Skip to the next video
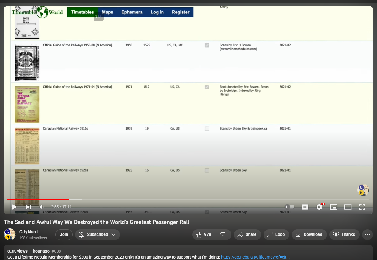Viewport: 377px width, 260px height. coord(28,207)
